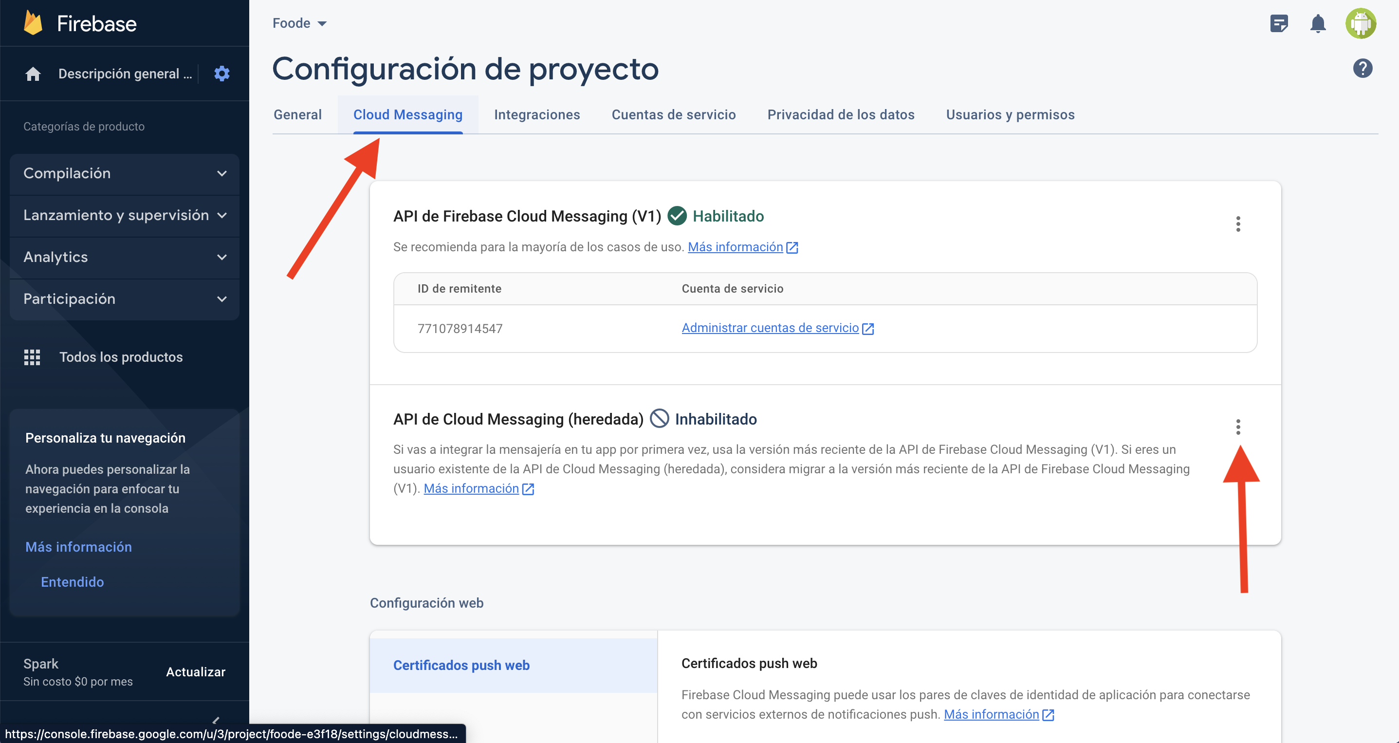Open the Android user avatar

(x=1361, y=23)
